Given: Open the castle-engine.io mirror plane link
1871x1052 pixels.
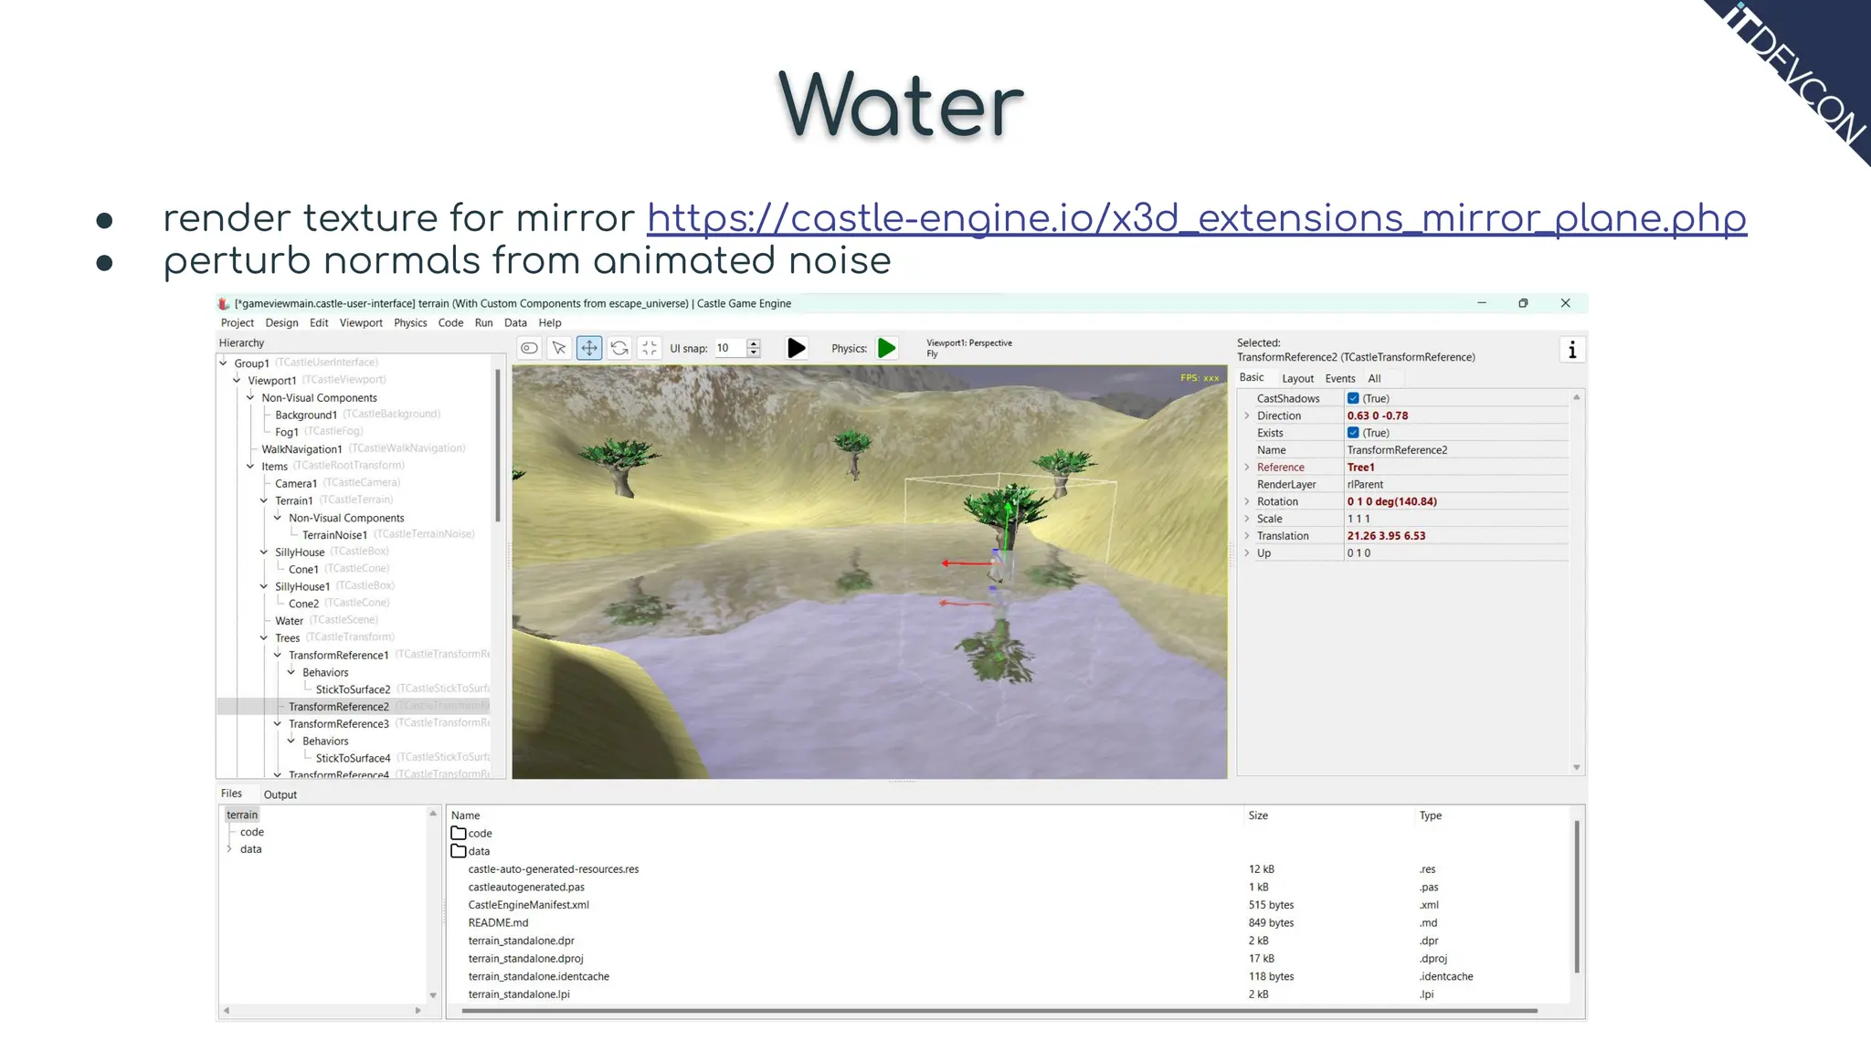Looking at the screenshot, I should pyautogui.click(x=1197, y=218).
